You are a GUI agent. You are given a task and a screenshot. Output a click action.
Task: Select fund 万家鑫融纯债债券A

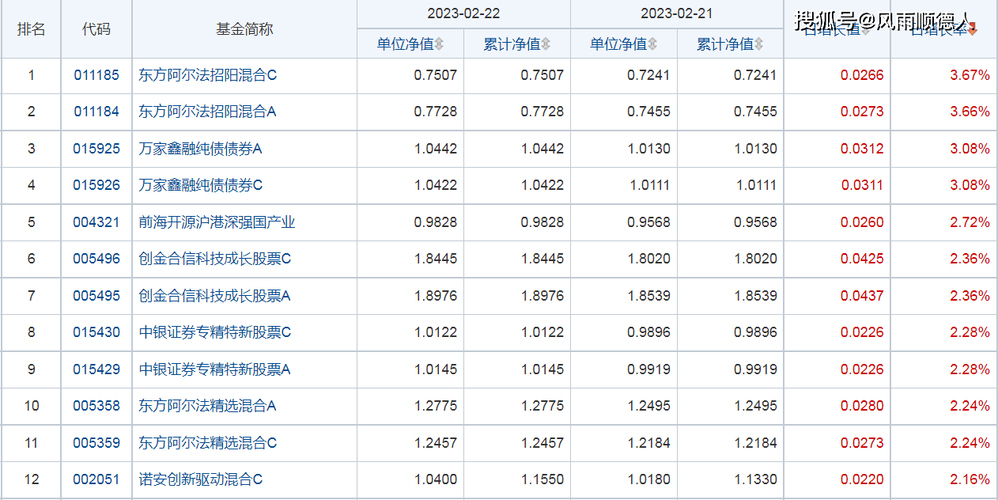(200, 149)
